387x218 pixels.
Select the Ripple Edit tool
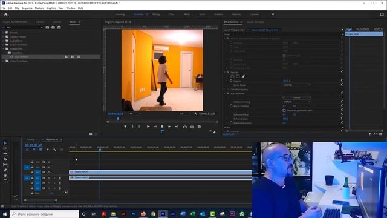click(5, 154)
